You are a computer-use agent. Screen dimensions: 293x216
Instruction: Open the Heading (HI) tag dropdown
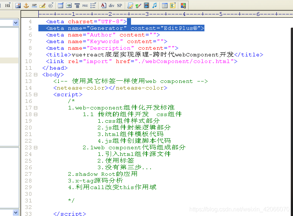8,6
